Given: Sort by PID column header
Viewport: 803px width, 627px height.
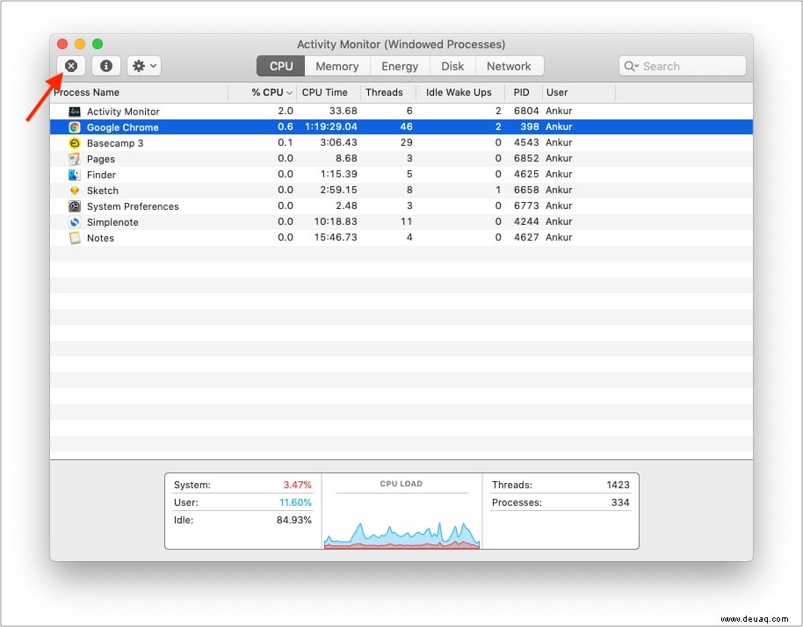Looking at the screenshot, I should 524,92.
